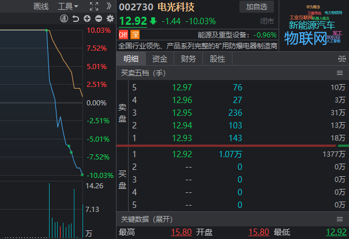Switch to the 财务 tab

coord(189,59)
